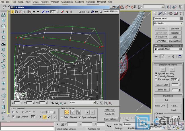The height and width of the screenshot is (131, 185).
Task: Toggle Ignore Backfacing checkbox
Action: point(156,73)
